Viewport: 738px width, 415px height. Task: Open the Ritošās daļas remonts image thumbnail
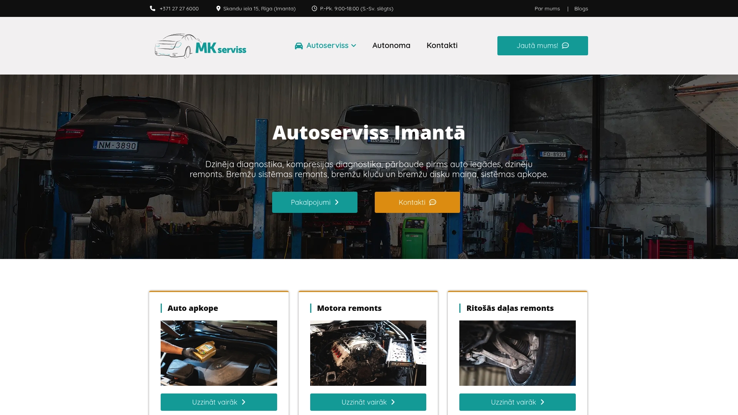(x=517, y=353)
